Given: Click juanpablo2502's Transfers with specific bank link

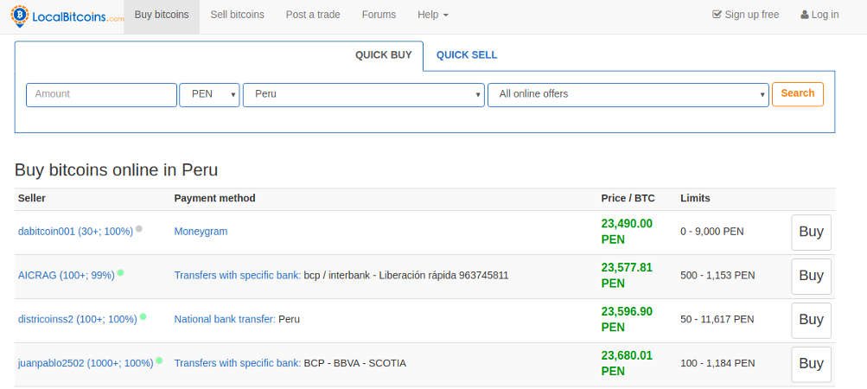Looking at the screenshot, I should pyautogui.click(x=238, y=364).
